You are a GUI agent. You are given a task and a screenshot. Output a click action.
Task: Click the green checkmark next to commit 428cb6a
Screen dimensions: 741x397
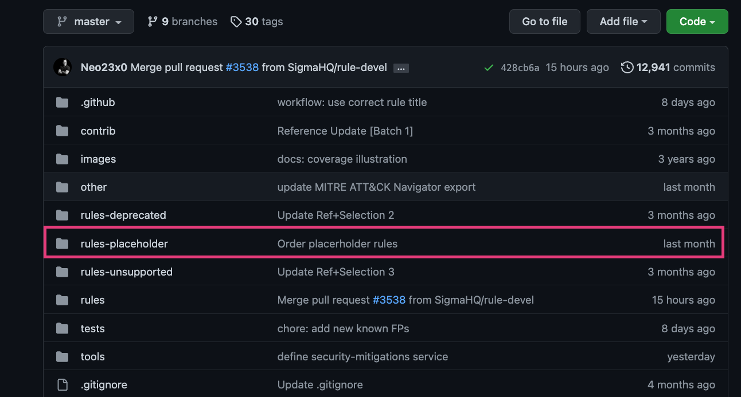coord(489,67)
